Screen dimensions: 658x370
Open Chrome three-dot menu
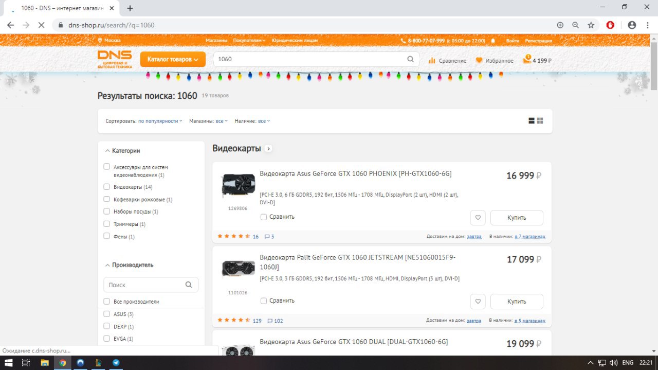pyautogui.click(x=647, y=25)
